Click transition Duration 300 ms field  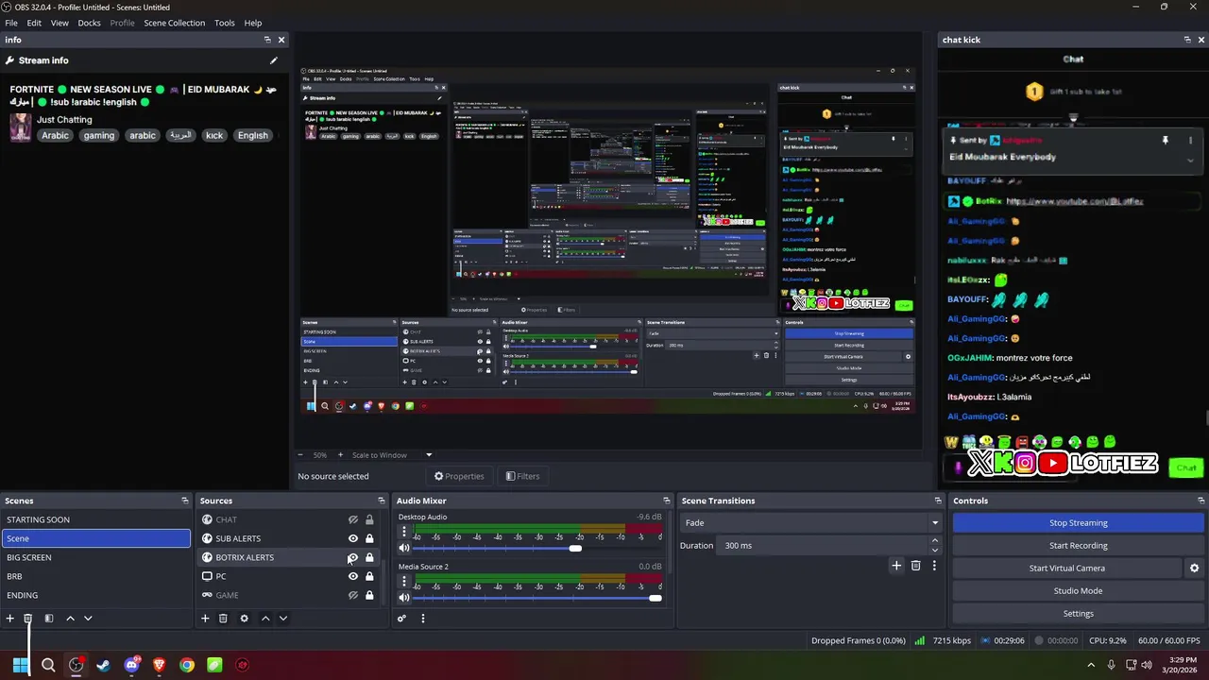[822, 545]
